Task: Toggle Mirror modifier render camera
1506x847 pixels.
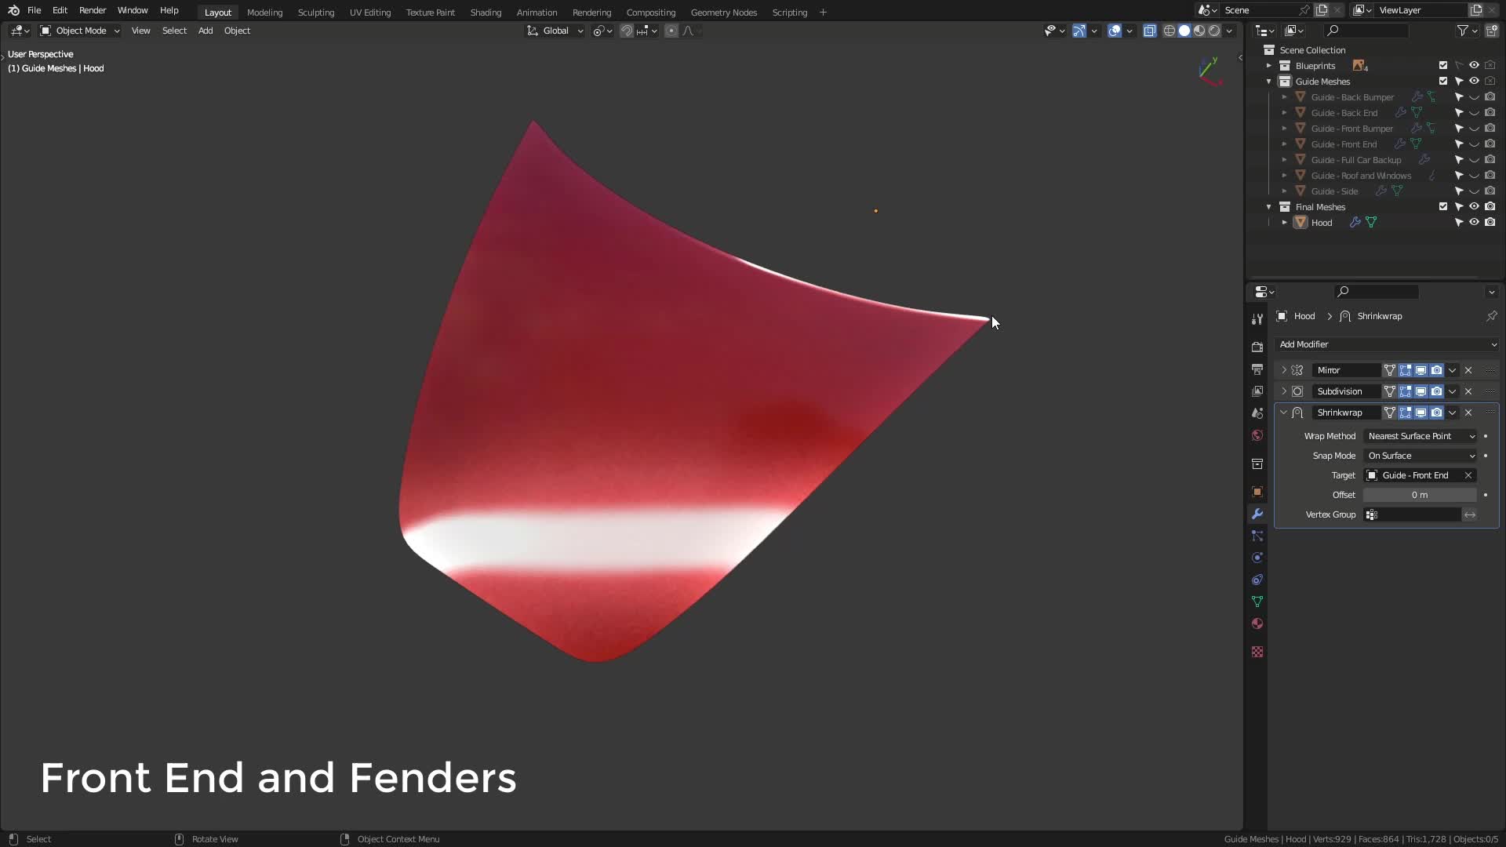Action: 1436,370
